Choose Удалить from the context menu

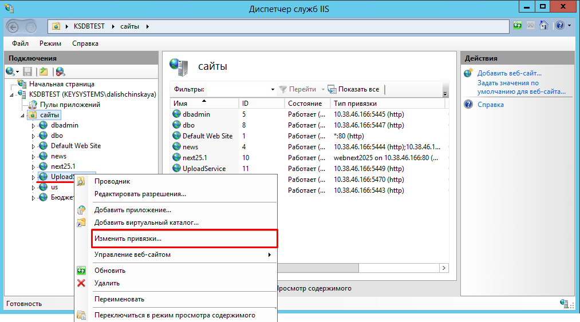tap(176, 283)
